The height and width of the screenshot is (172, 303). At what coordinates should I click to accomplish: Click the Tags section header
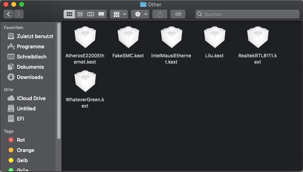[x=9, y=131]
